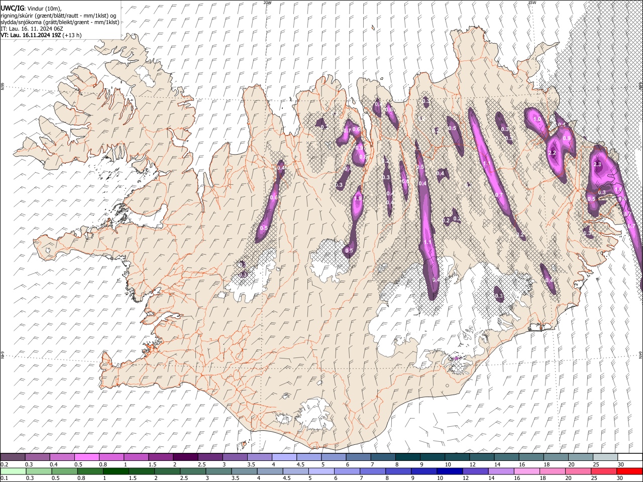643x482 pixels.
Task: Select the dark green 1 swatch in the lower legend row
Action: coord(116,471)
